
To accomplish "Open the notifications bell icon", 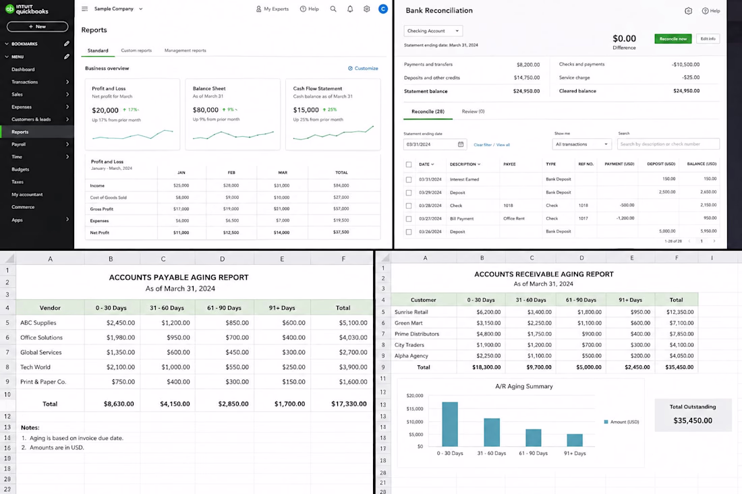I will pyautogui.click(x=350, y=9).
